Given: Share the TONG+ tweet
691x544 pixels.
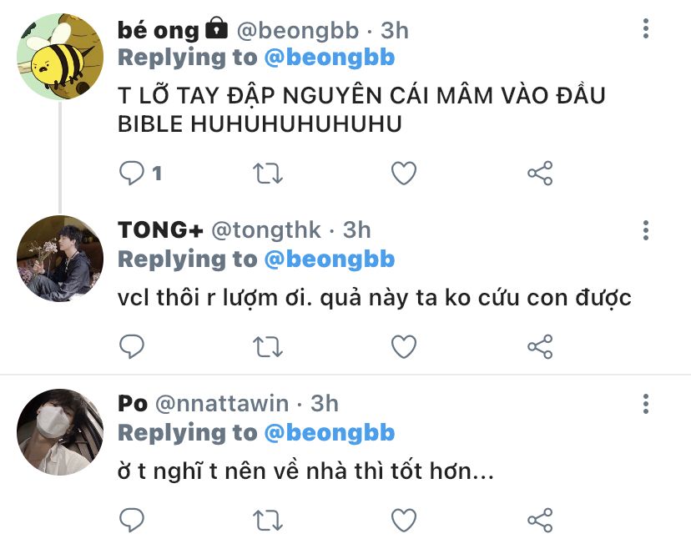Looking at the screenshot, I should click(x=540, y=345).
